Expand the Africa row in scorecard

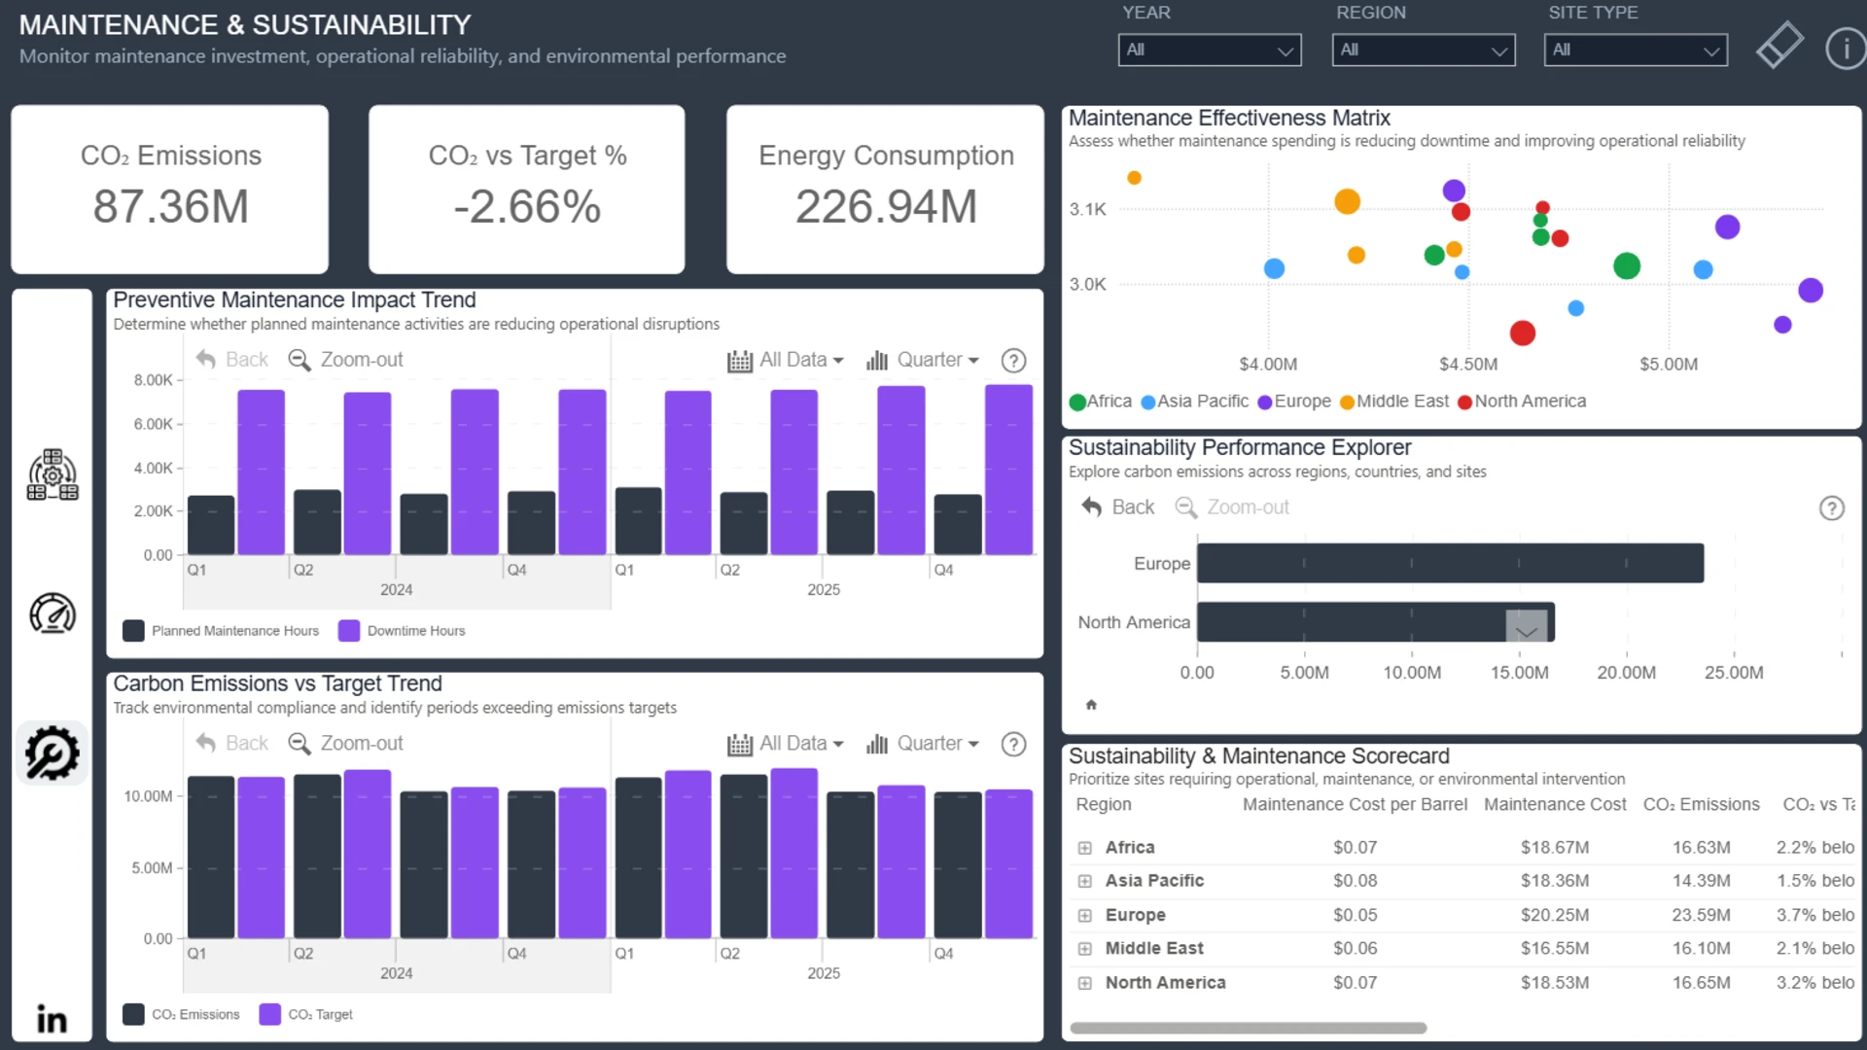[1084, 848]
